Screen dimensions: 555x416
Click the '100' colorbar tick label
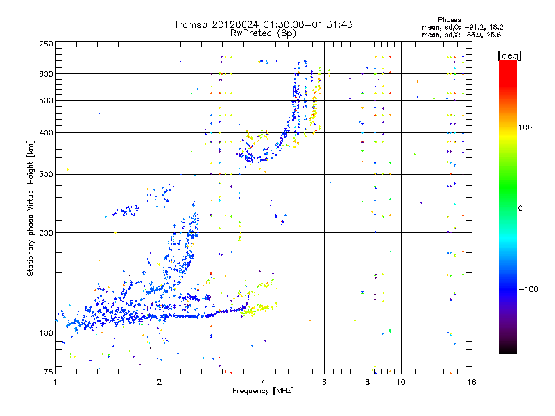click(525, 128)
